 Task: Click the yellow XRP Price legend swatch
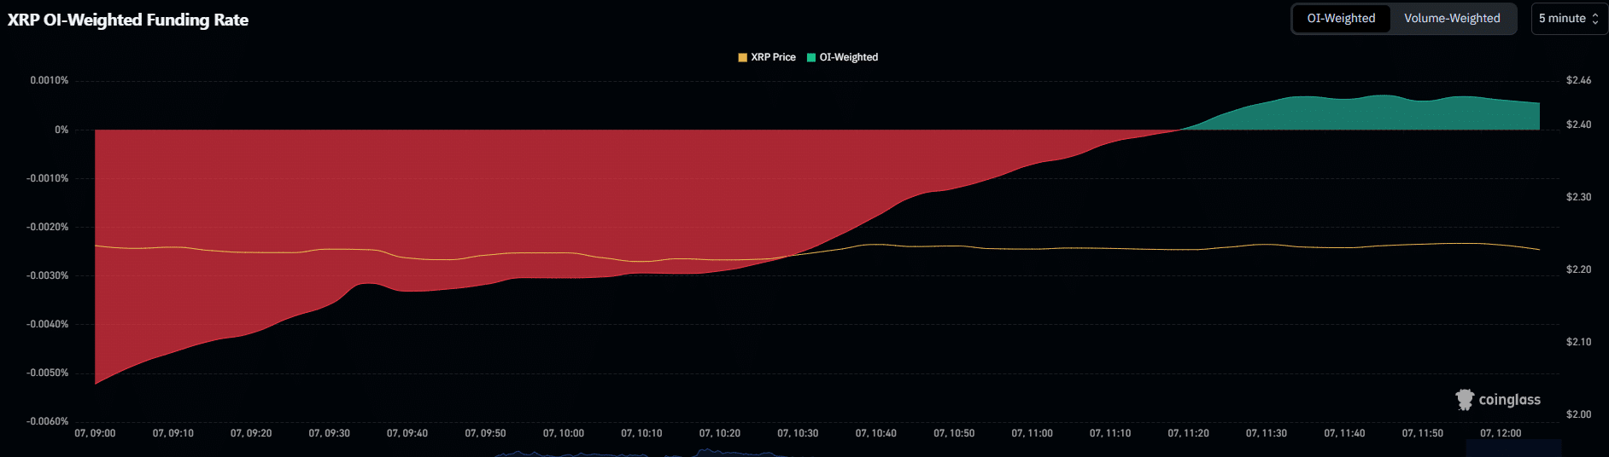(x=742, y=57)
